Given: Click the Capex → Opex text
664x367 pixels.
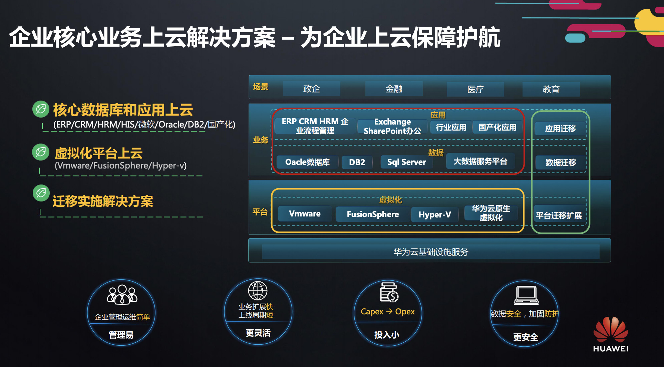Looking at the screenshot, I should coord(388,312).
